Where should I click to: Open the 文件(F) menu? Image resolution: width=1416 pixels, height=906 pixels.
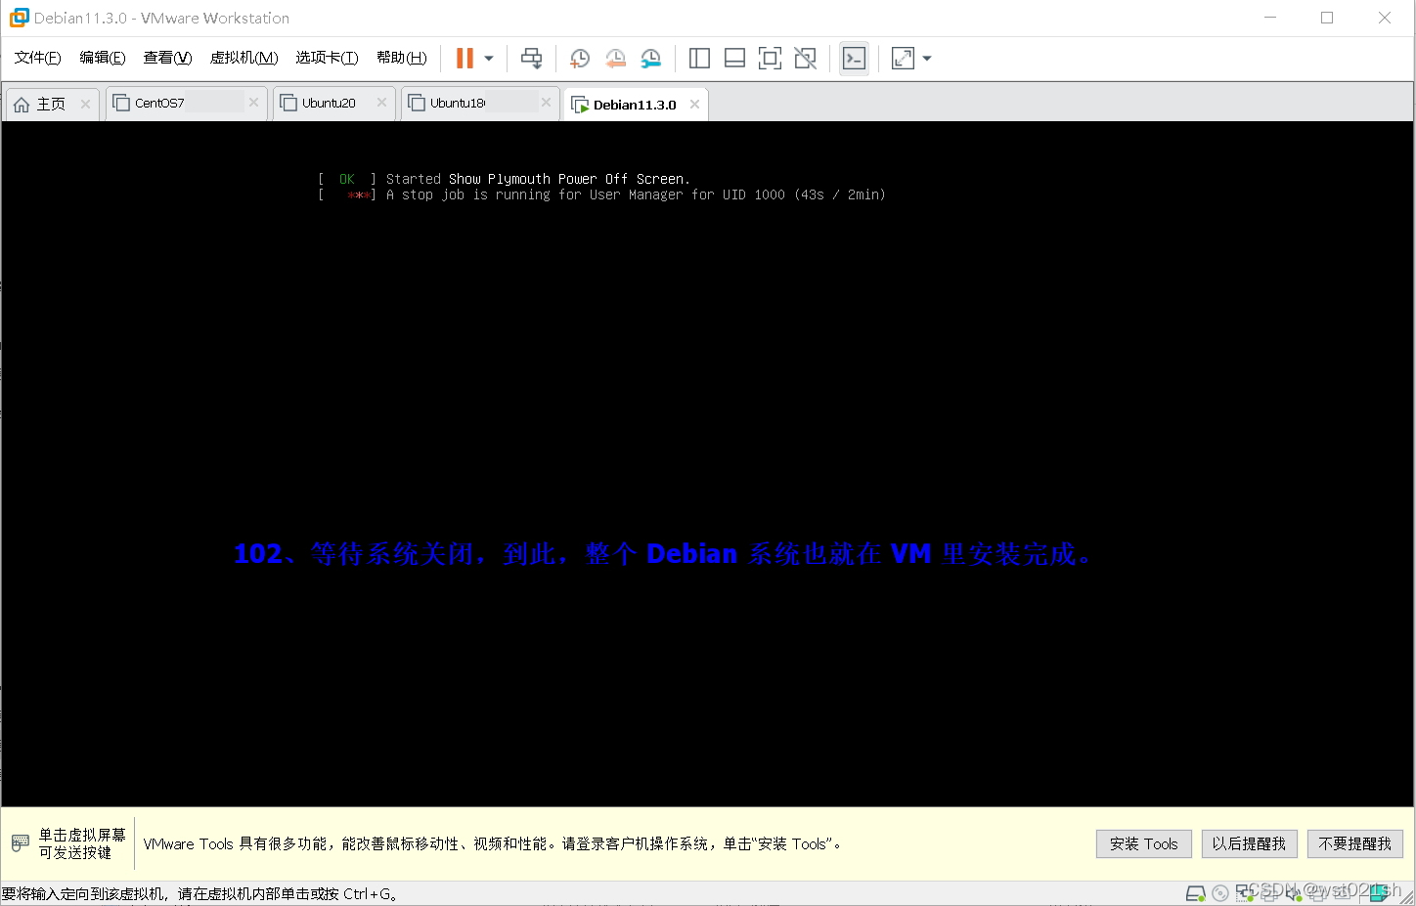tap(37, 58)
